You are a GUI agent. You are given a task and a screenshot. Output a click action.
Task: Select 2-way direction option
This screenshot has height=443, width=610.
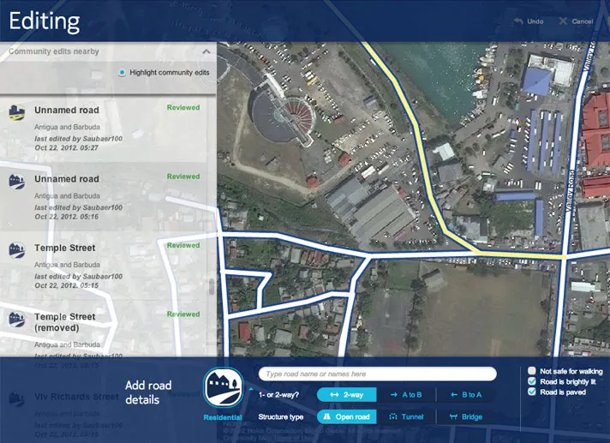[347, 395]
